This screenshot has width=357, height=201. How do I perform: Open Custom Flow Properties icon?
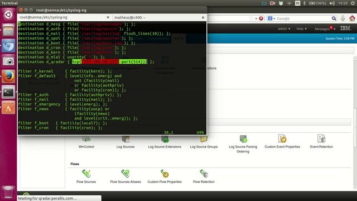click(165, 174)
